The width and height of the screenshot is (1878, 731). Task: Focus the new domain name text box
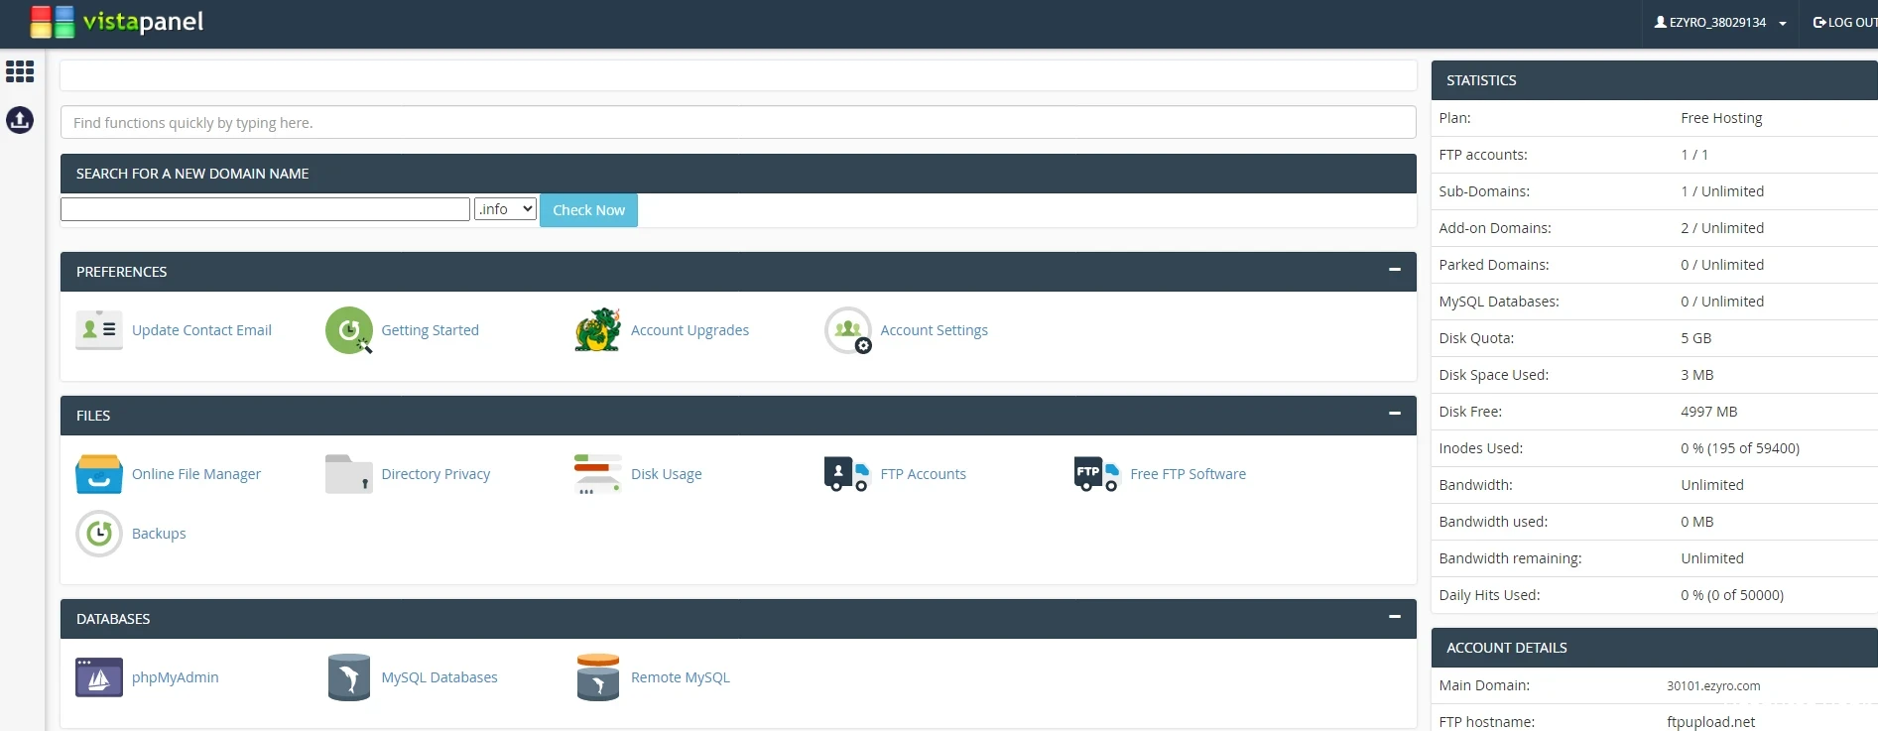point(265,209)
